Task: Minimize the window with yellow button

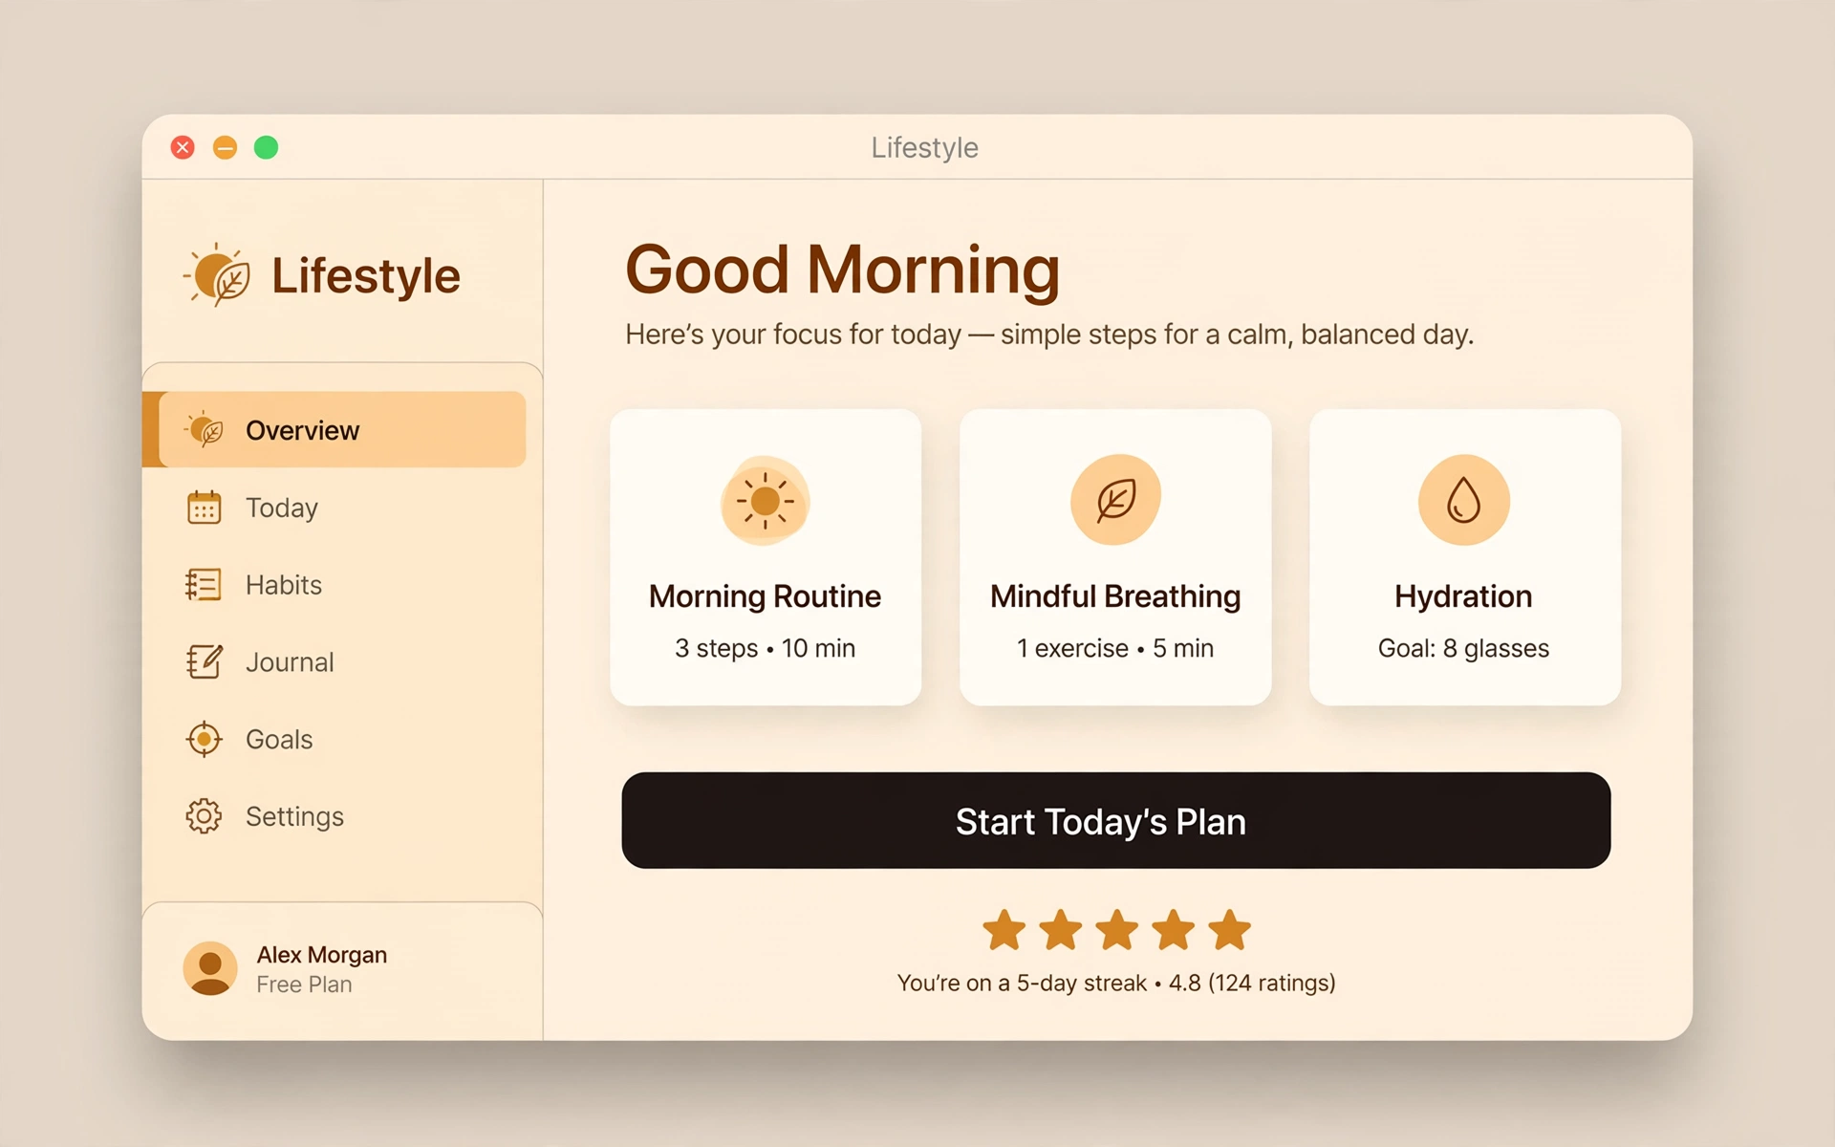Action: click(225, 147)
